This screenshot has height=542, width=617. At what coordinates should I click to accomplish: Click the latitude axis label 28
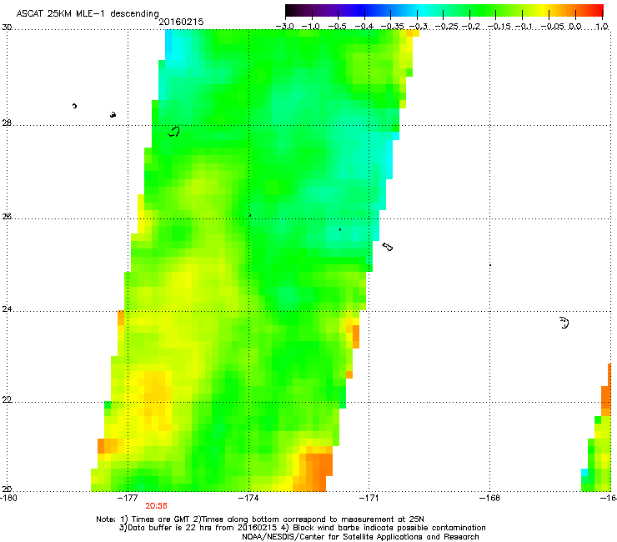7,123
